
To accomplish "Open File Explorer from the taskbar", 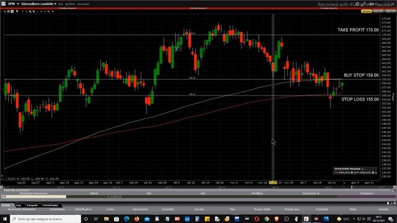I will [106, 219].
